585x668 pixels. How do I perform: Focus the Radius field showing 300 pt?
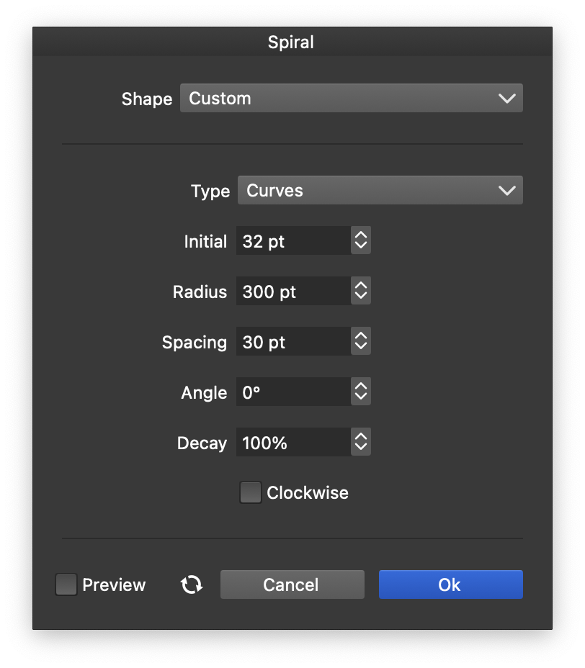(293, 292)
